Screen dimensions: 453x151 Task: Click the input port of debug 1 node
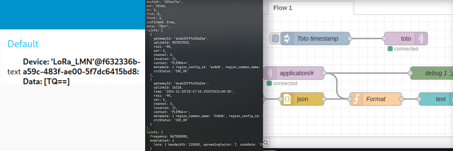click(x=411, y=73)
